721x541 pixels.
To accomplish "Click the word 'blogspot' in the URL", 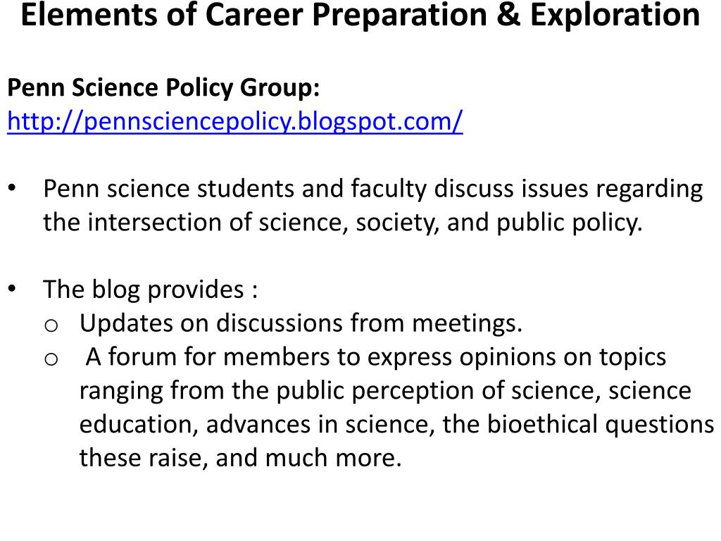I will pos(341,123).
